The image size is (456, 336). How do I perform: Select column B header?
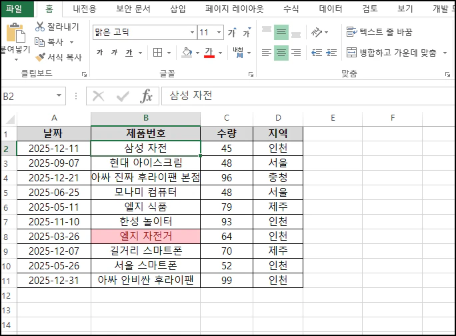[146, 118]
